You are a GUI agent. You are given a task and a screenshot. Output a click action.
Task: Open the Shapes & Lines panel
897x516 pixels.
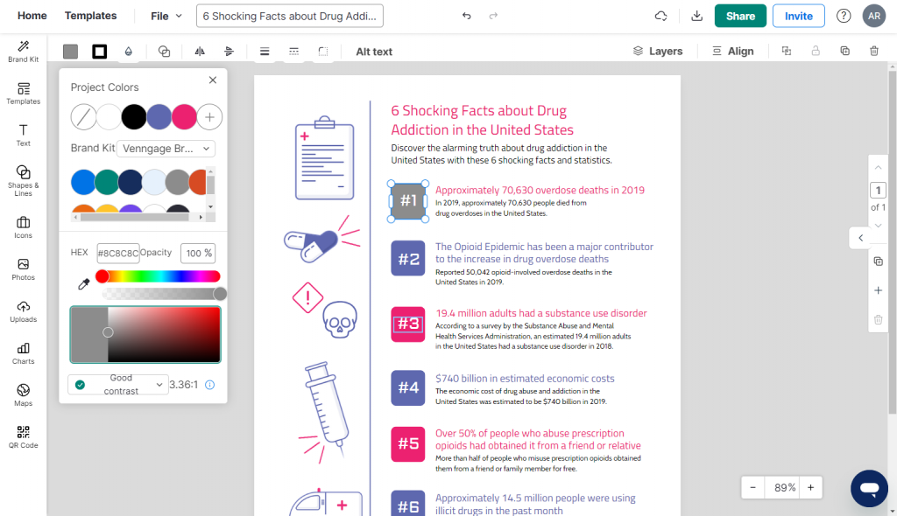pyautogui.click(x=23, y=180)
